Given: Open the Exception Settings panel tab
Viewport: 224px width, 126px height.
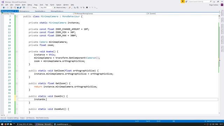Looking at the screenshot, I should pos(13,118).
